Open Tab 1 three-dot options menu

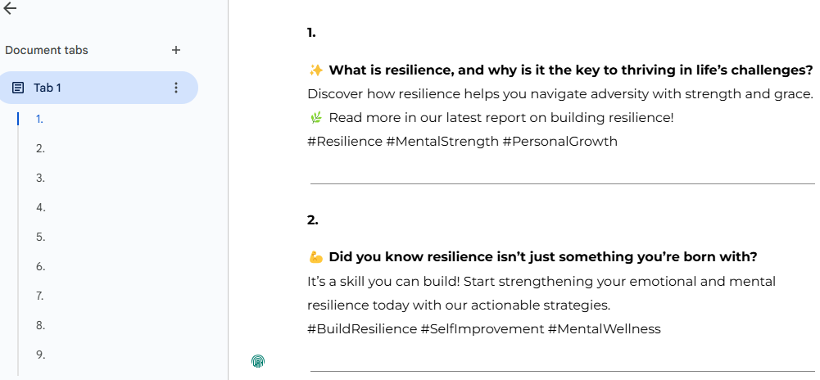(x=176, y=88)
